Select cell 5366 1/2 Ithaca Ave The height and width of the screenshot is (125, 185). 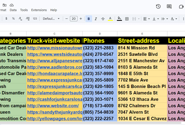[142, 99]
